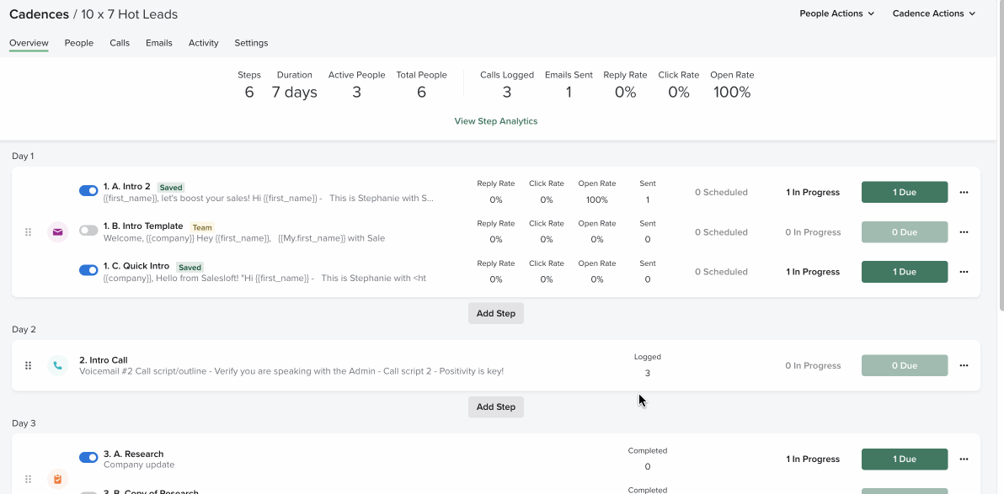Open more options for 1. B. Intro Template
Screen dimensions: 1004x494
(964, 232)
